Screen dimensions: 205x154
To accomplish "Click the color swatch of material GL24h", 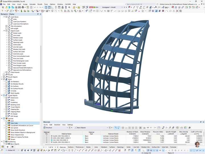I will click(52, 136).
